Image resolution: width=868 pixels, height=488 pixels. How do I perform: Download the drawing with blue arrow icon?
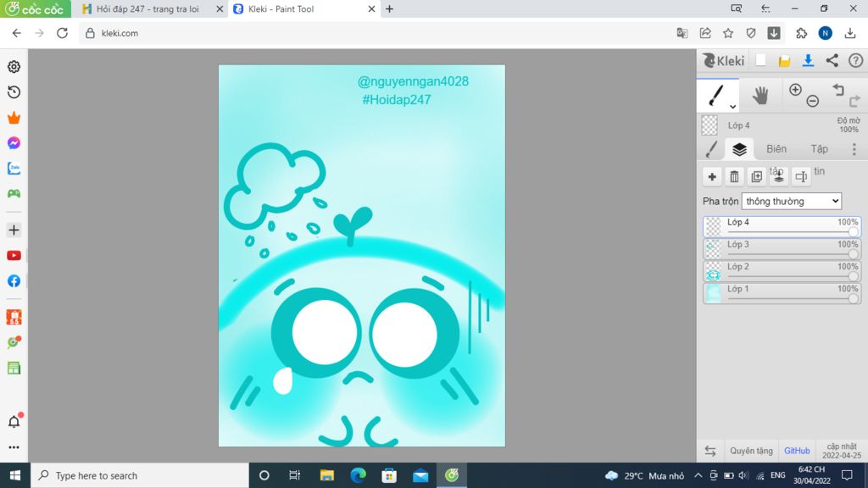click(808, 60)
